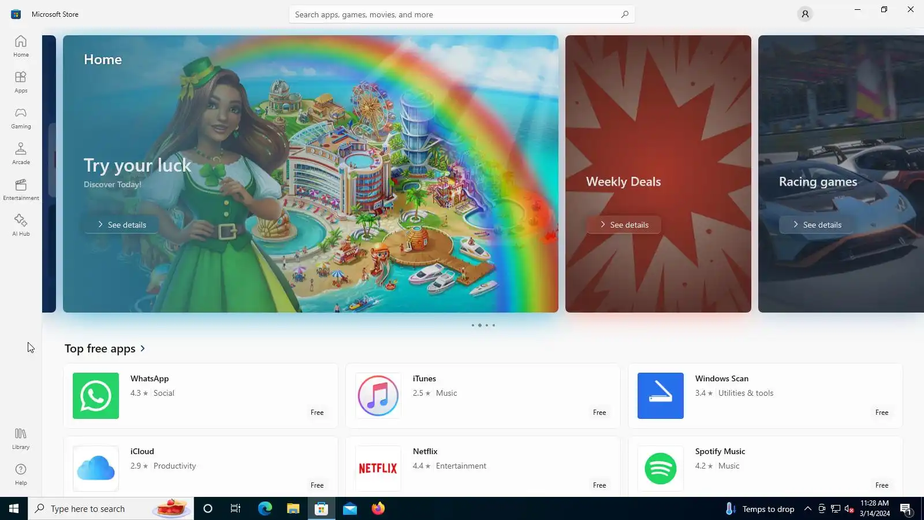Open the iTunes app icon
This screenshot has height=520, width=924.
[x=378, y=396]
